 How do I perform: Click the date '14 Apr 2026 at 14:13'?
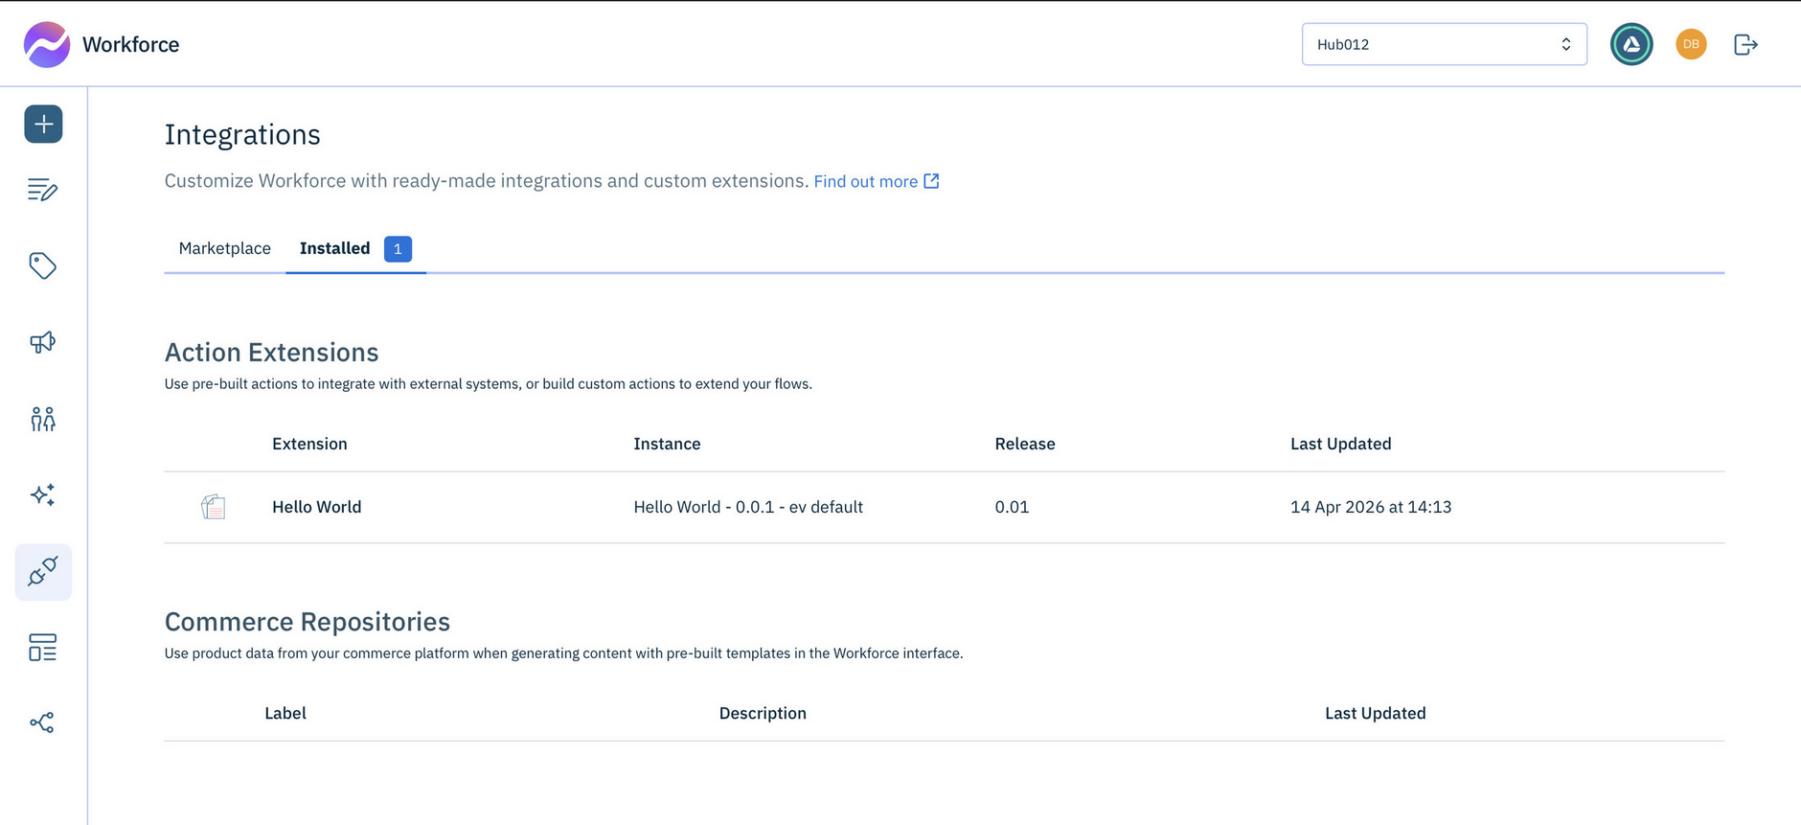(1371, 507)
